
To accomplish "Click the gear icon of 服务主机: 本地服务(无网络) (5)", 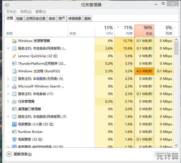I will point(14,79).
